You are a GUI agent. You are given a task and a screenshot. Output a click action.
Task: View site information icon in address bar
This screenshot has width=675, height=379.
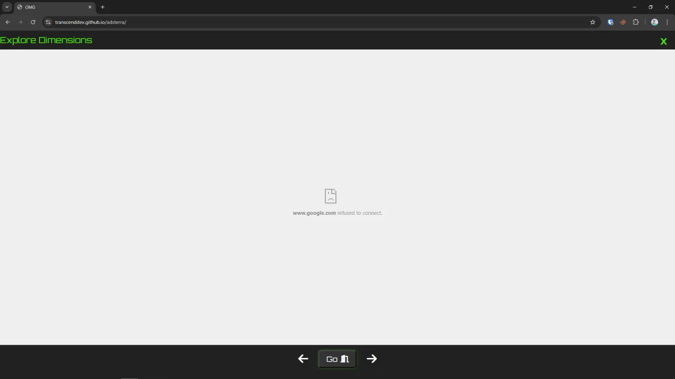click(48, 22)
